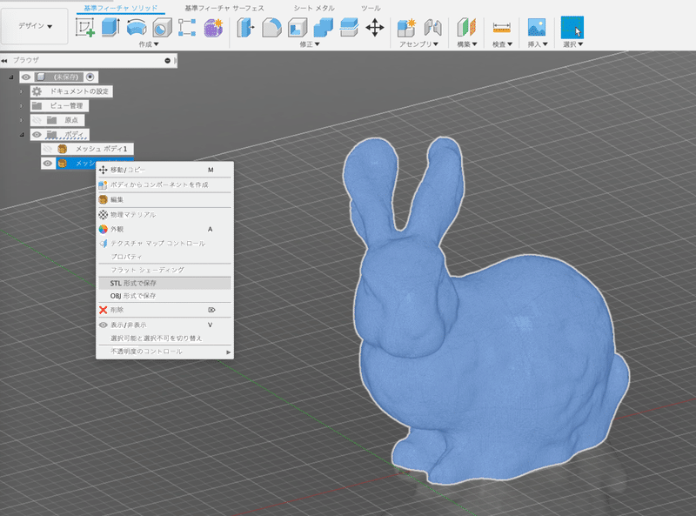The width and height of the screenshot is (696, 516).
Task: Click the Measure ruler icon under 検査
Action: coord(501,27)
